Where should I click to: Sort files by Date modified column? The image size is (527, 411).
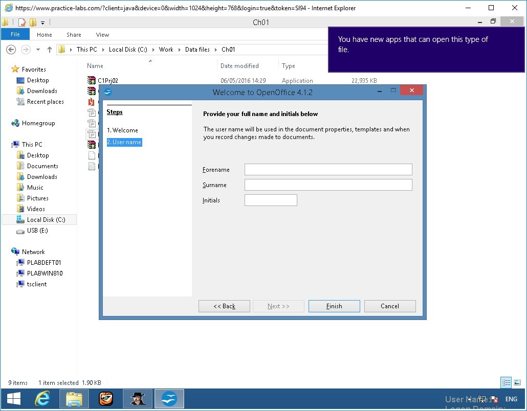[239, 66]
